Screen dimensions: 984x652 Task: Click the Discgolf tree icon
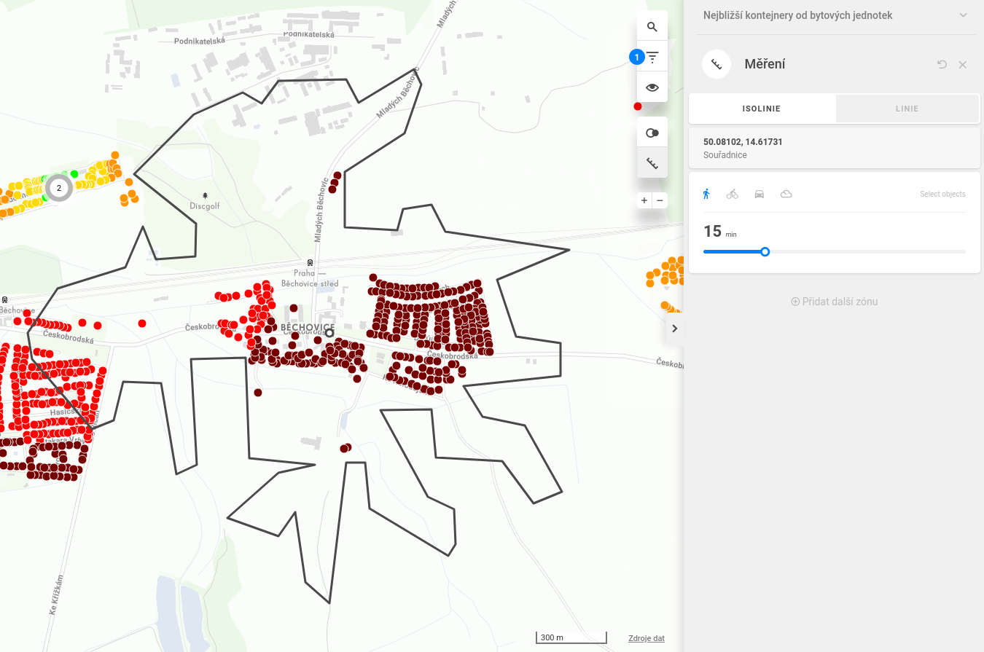pos(205,195)
